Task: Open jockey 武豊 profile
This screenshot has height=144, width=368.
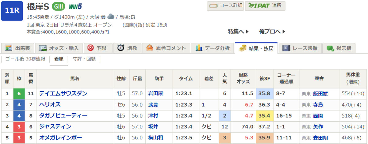Action: 153,104
